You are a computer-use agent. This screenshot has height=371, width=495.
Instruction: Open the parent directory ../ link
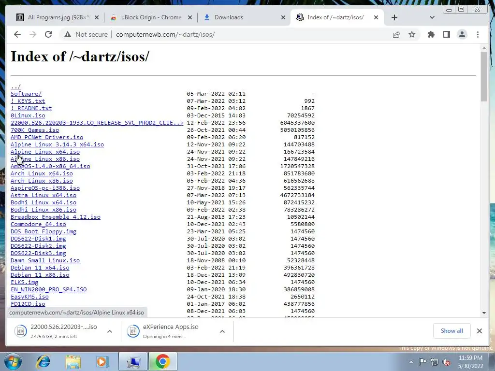coord(15,86)
